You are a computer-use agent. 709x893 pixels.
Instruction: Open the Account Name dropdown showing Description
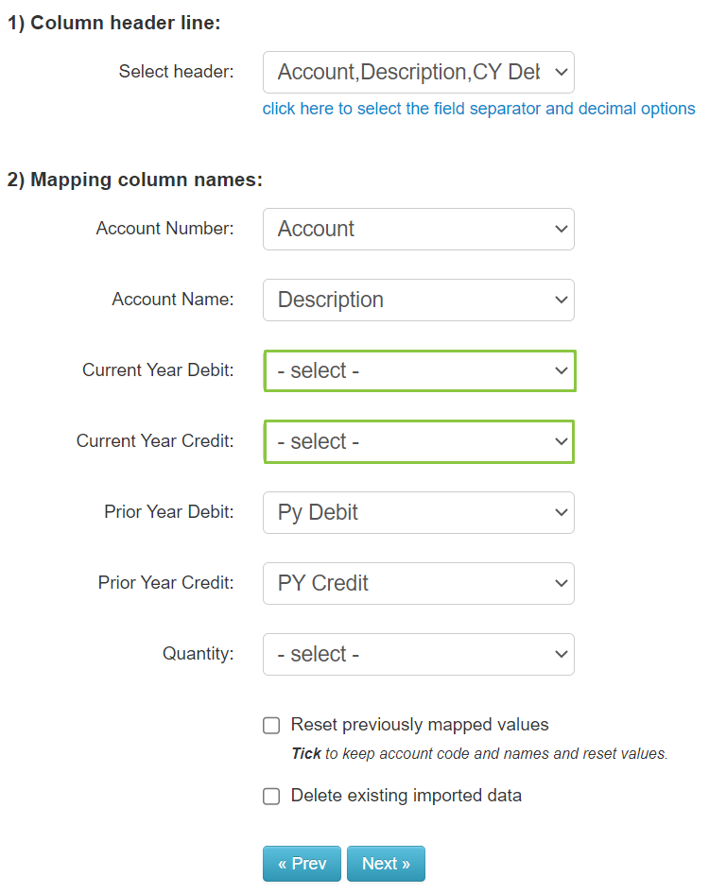point(418,300)
